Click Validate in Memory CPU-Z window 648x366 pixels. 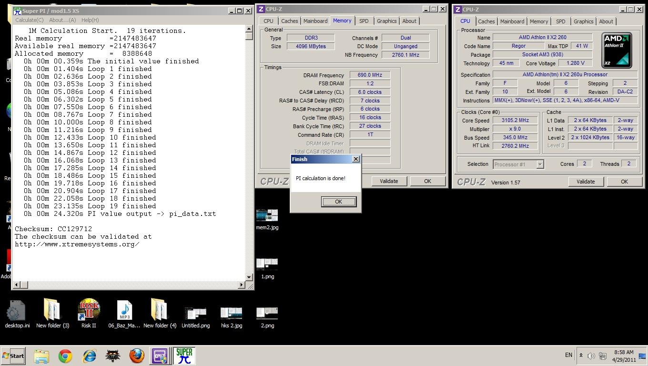389,181
